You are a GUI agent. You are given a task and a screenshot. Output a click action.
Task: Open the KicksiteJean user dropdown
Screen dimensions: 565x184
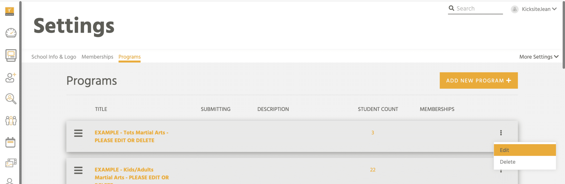click(534, 9)
